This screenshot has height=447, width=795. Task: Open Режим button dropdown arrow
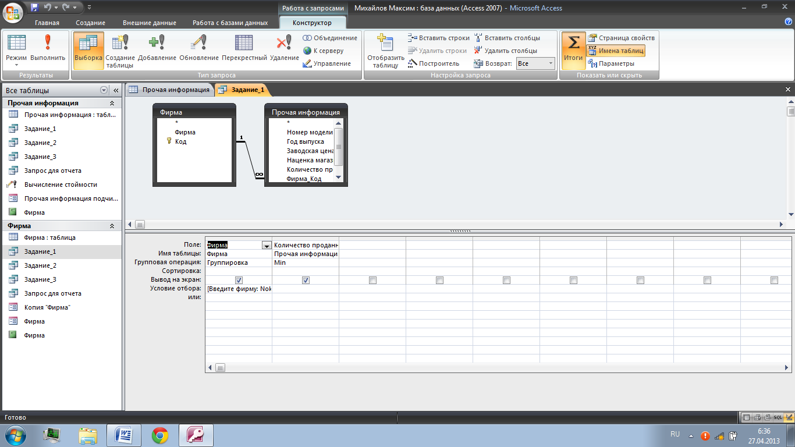[x=16, y=65]
